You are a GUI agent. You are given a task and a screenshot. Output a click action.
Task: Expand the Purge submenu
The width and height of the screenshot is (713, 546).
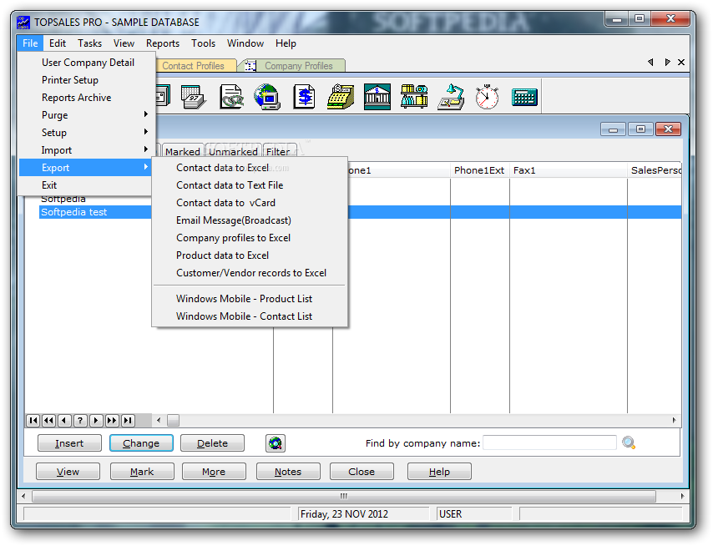85,115
